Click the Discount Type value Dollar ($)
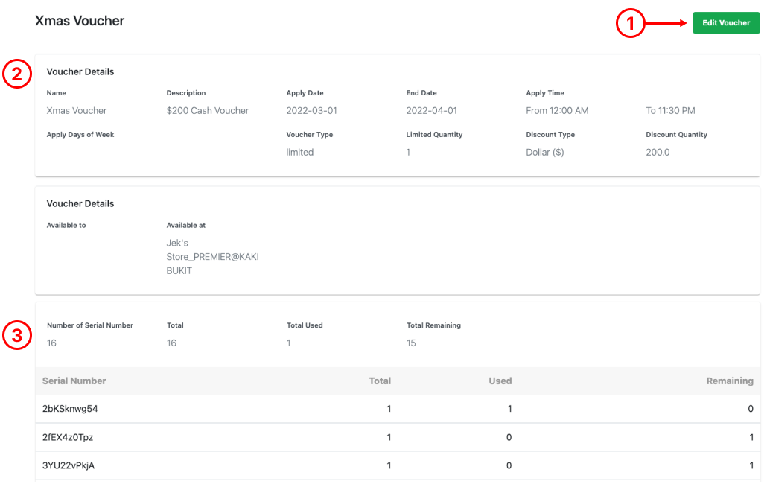Screen dimensions: 767x487 [x=545, y=152]
